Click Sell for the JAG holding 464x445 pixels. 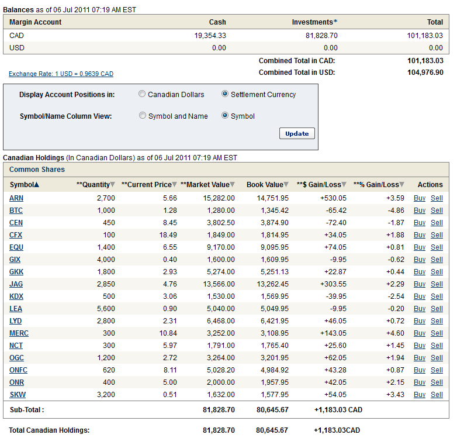[x=437, y=284]
